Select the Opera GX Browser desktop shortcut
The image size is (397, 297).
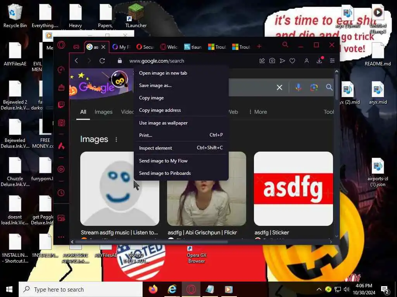(x=197, y=255)
